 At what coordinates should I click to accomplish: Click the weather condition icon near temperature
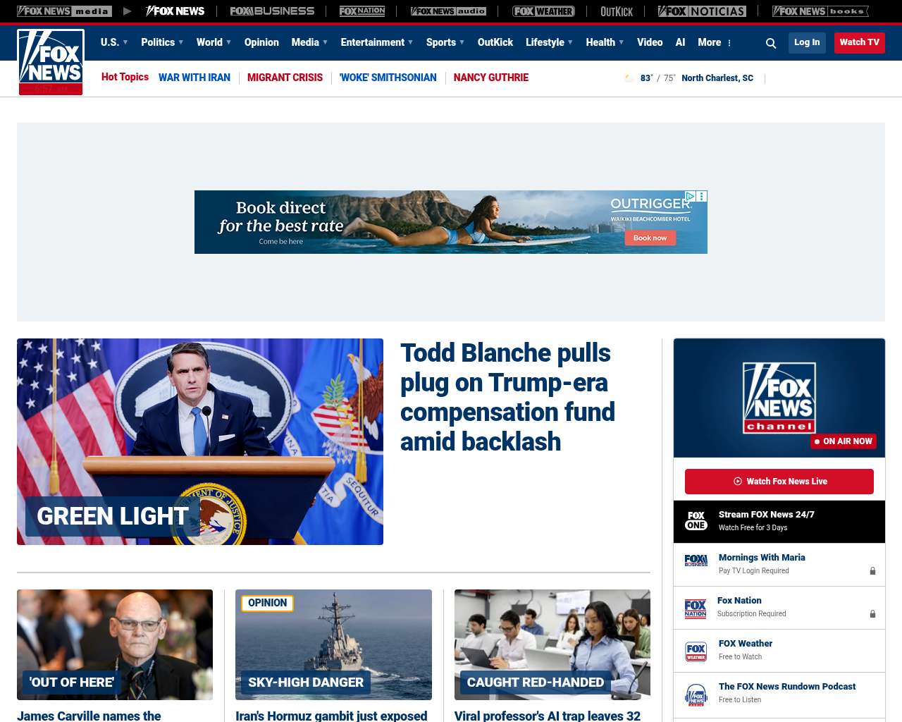coord(629,78)
